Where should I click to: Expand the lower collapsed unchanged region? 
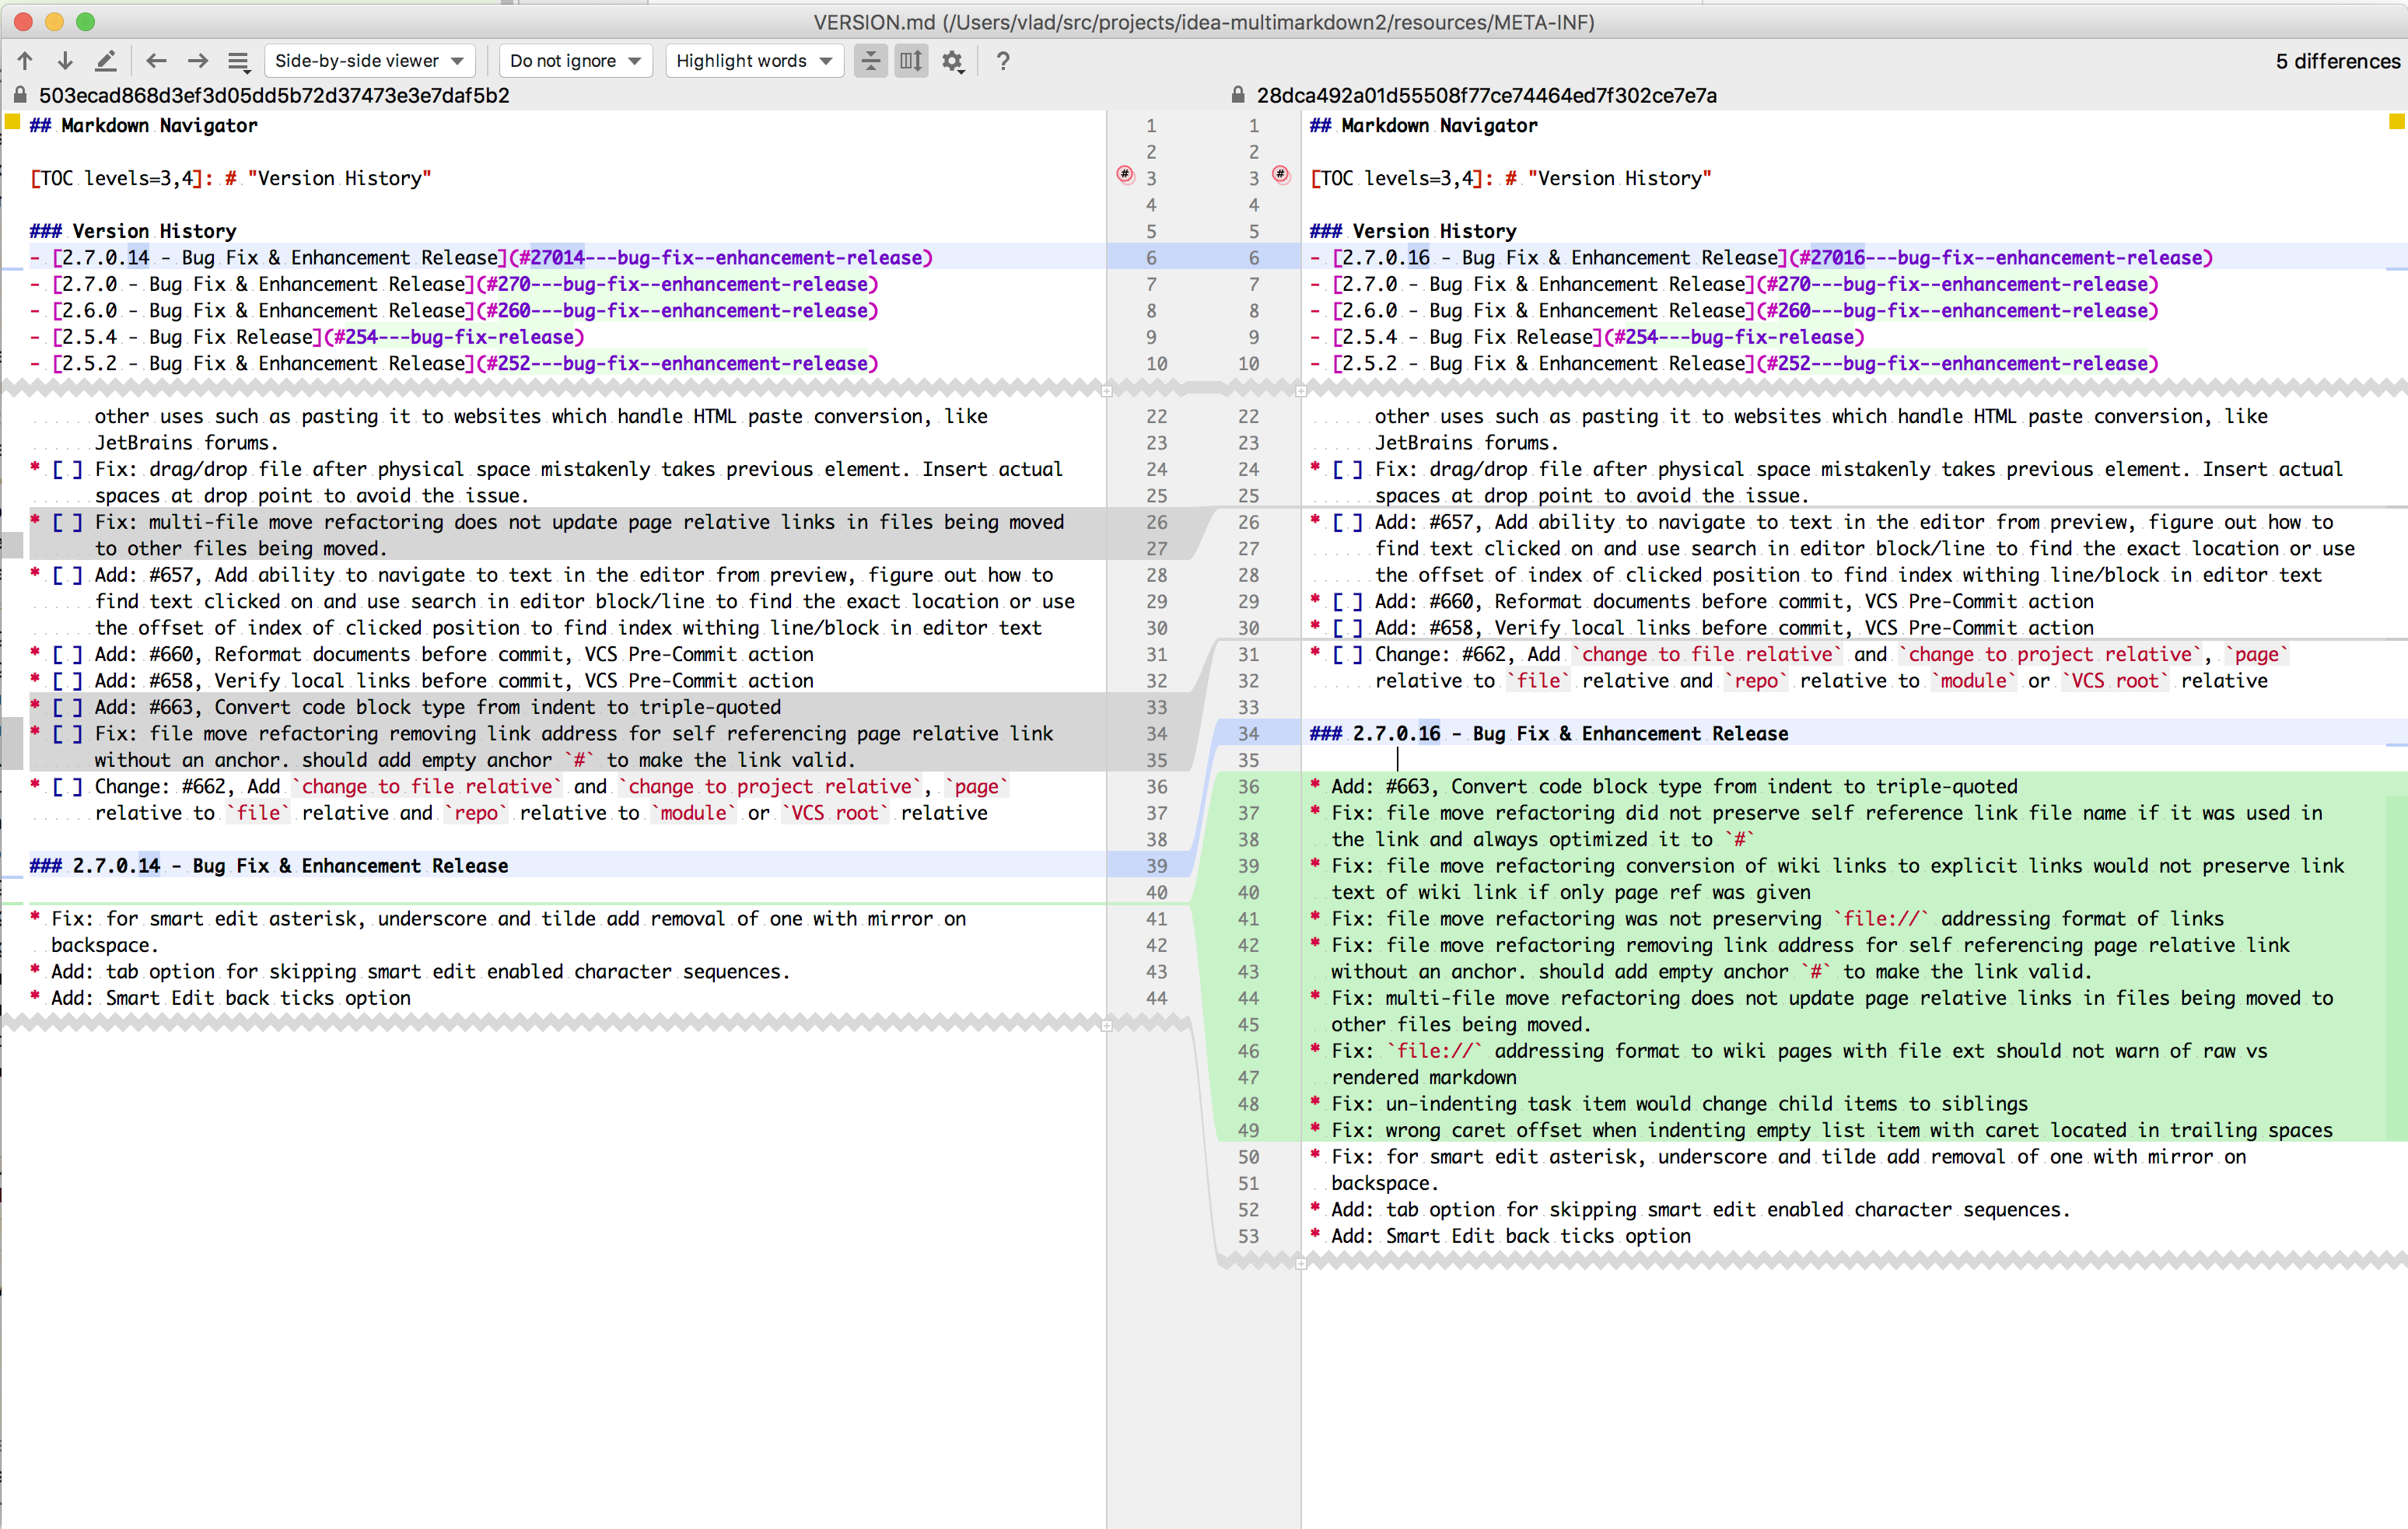tap(1106, 1024)
